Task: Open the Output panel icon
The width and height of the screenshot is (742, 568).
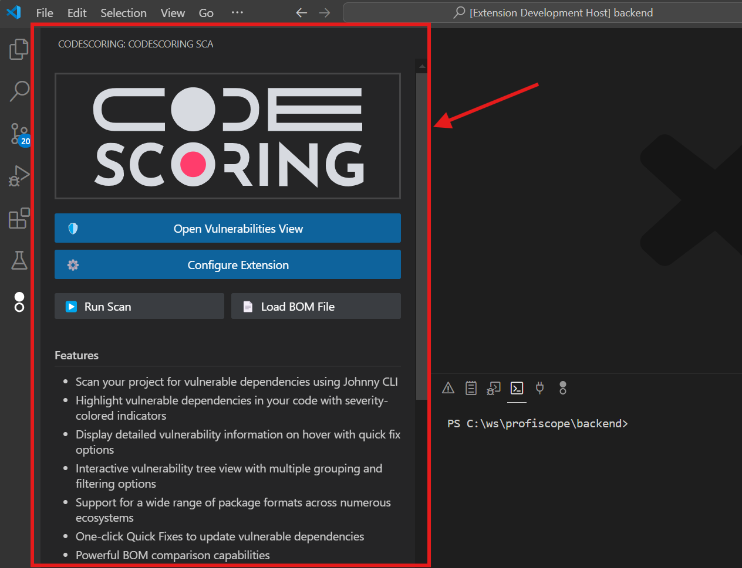Action: click(x=471, y=388)
